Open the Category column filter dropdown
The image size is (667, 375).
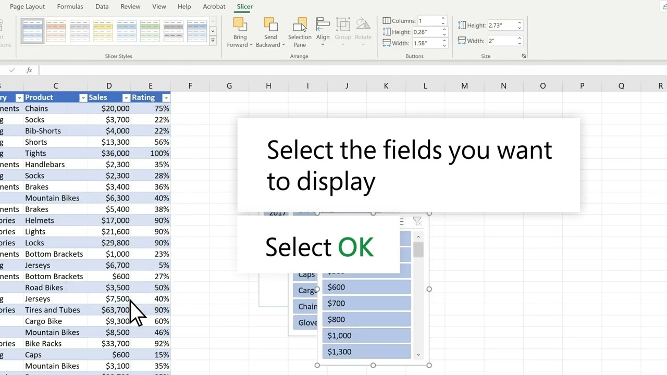(x=19, y=98)
